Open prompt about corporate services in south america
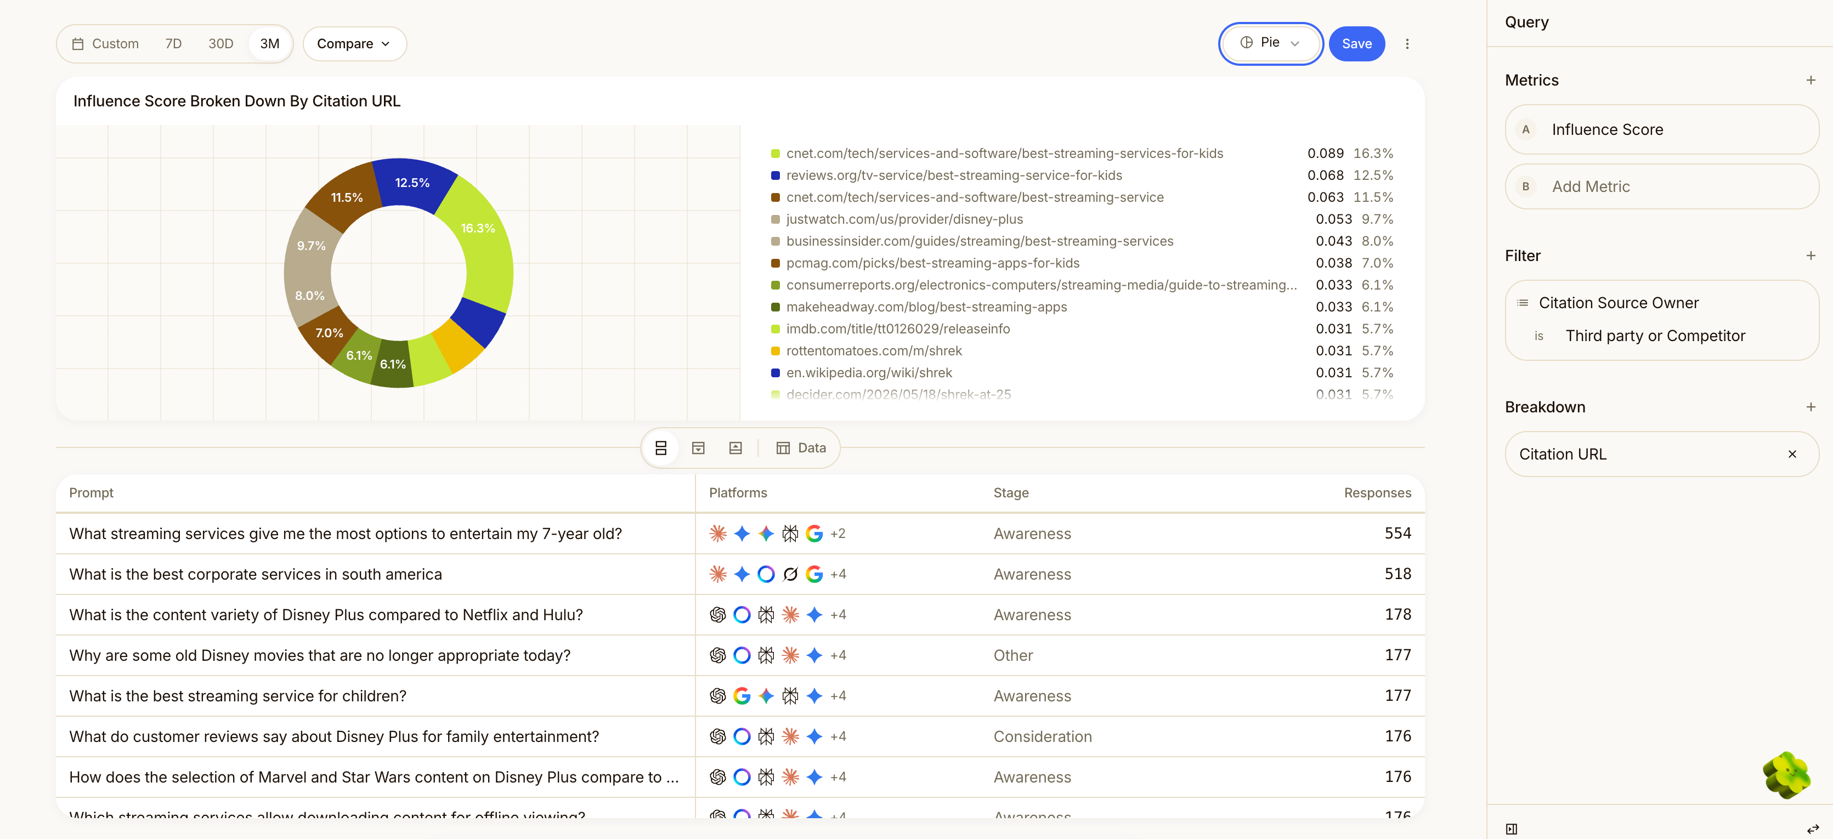This screenshot has width=1833, height=839. 256,574
